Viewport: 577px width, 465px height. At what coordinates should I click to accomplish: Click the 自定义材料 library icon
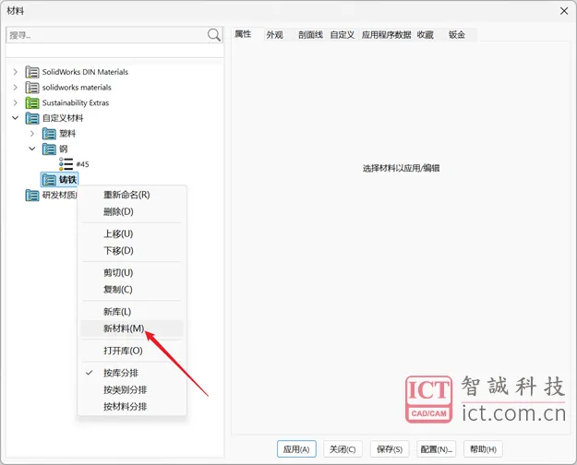[x=32, y=118]
